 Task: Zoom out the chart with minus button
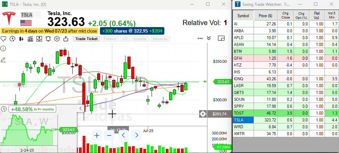109,136
